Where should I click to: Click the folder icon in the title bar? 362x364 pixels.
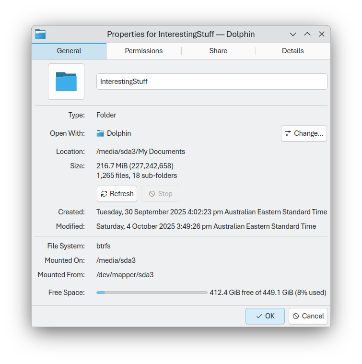[40, 34]
